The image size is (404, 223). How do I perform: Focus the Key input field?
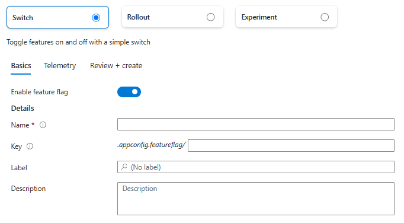click(x=291, y=145)
